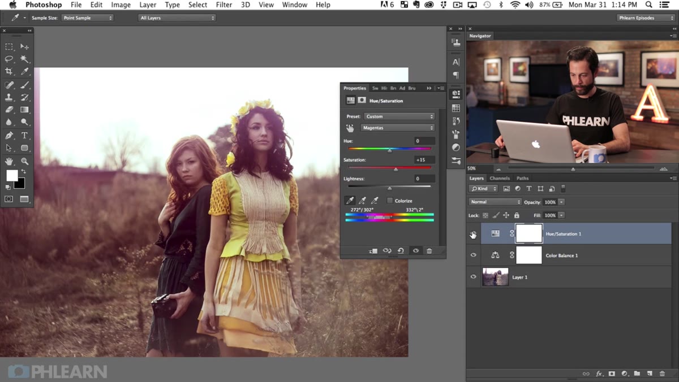Screen dimensions: 679x382
Task: Select the Blur tool
Action: 9,122
